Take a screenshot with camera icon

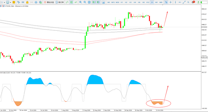tap(103, 2)
